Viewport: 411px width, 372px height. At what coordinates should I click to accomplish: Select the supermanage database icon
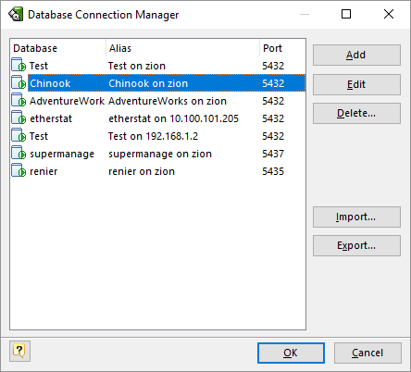point(19,153)
